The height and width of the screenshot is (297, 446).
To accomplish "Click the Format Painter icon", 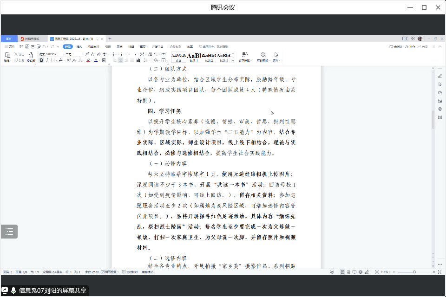I will point(31,55).
